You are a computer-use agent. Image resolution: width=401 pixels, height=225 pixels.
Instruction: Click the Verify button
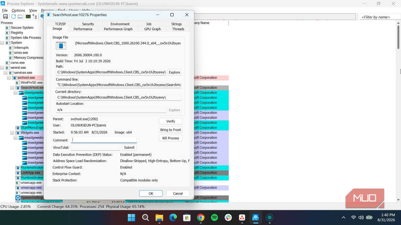(x=171, y=121)
